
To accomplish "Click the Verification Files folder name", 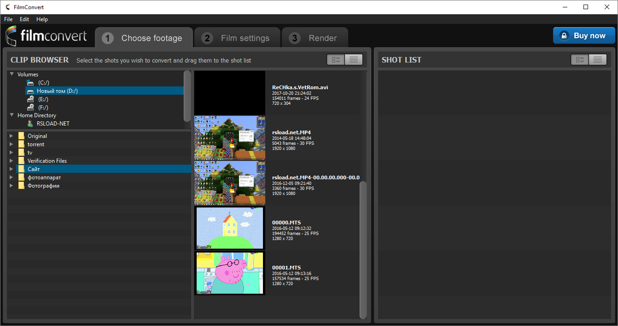I will click(x=47, y=161).
